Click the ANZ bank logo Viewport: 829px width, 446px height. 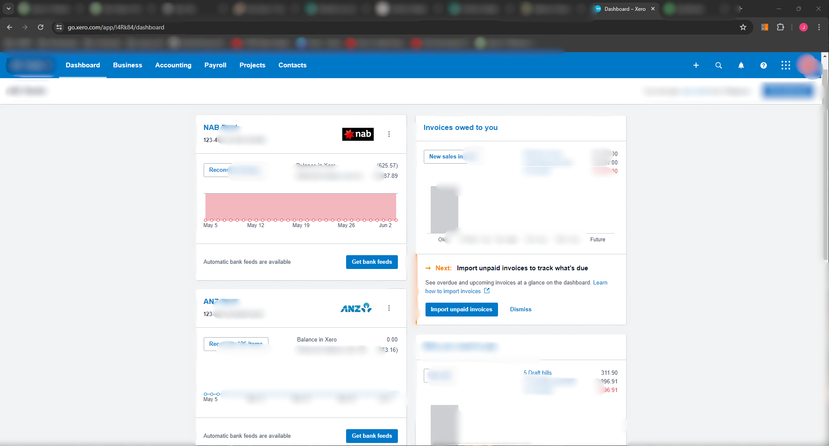(x=356, y=308)
